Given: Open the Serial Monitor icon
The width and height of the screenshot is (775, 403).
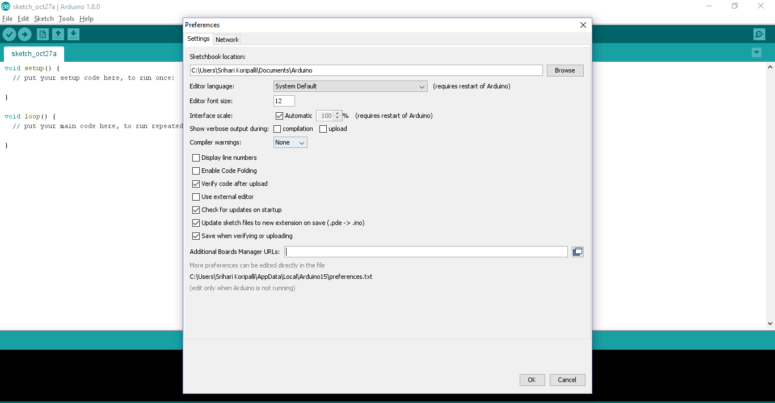Looking at the screenshot, I should pyautogui.click(x=759, y=34).
